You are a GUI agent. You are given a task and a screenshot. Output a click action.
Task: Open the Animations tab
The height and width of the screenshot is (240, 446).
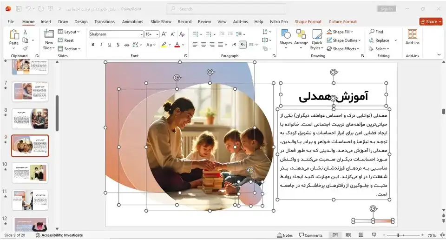(132, 22)
